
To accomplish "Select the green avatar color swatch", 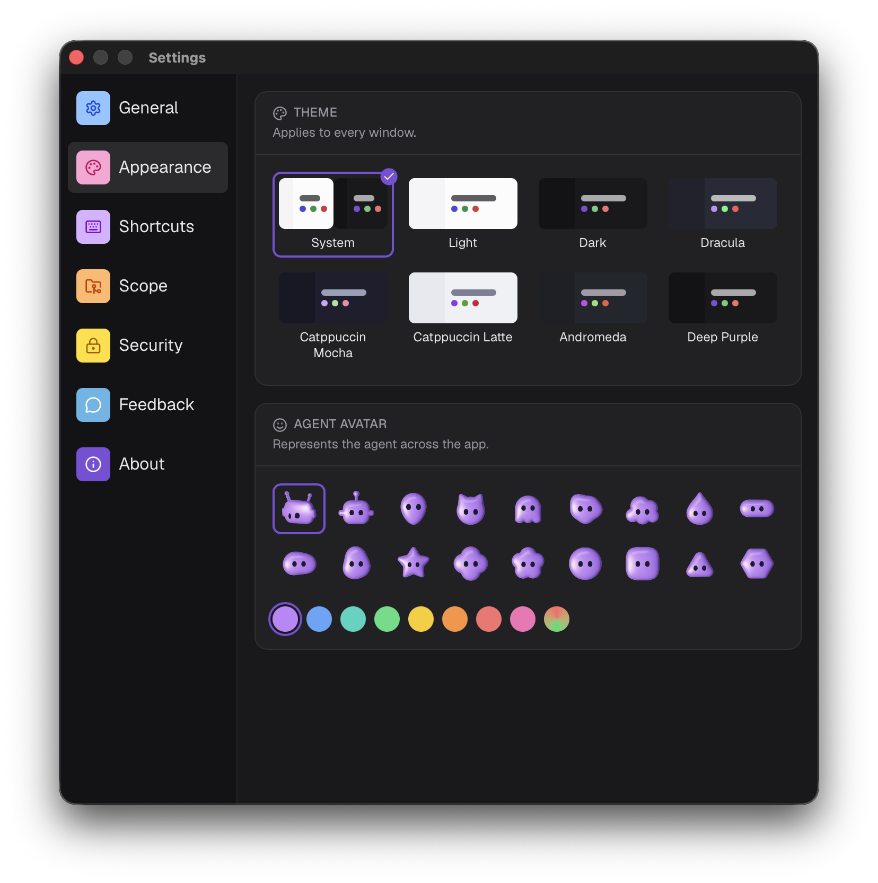I will pos(387,619).
